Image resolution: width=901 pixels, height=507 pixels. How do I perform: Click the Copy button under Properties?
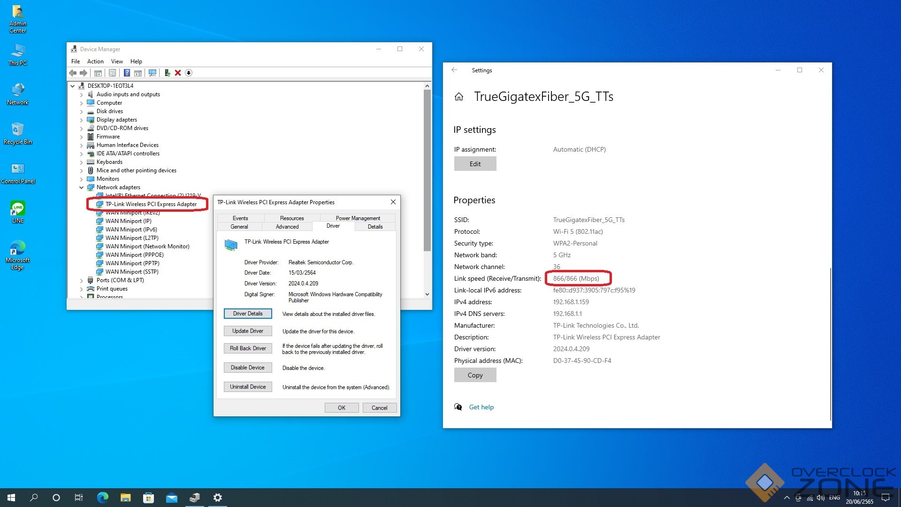[475, 375]
